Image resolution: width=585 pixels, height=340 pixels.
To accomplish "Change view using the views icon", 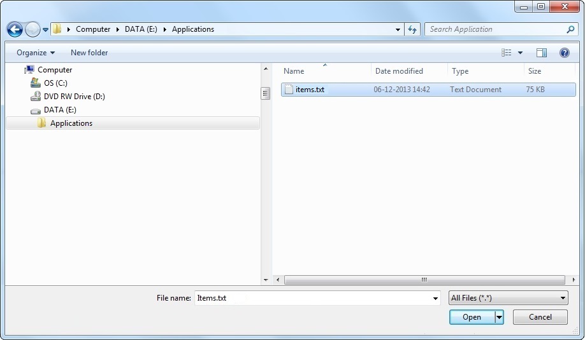I will coord(507,53).
